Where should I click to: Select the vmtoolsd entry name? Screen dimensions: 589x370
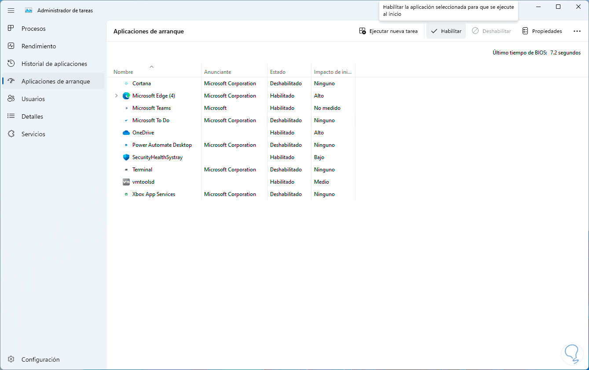coord(143,182)
